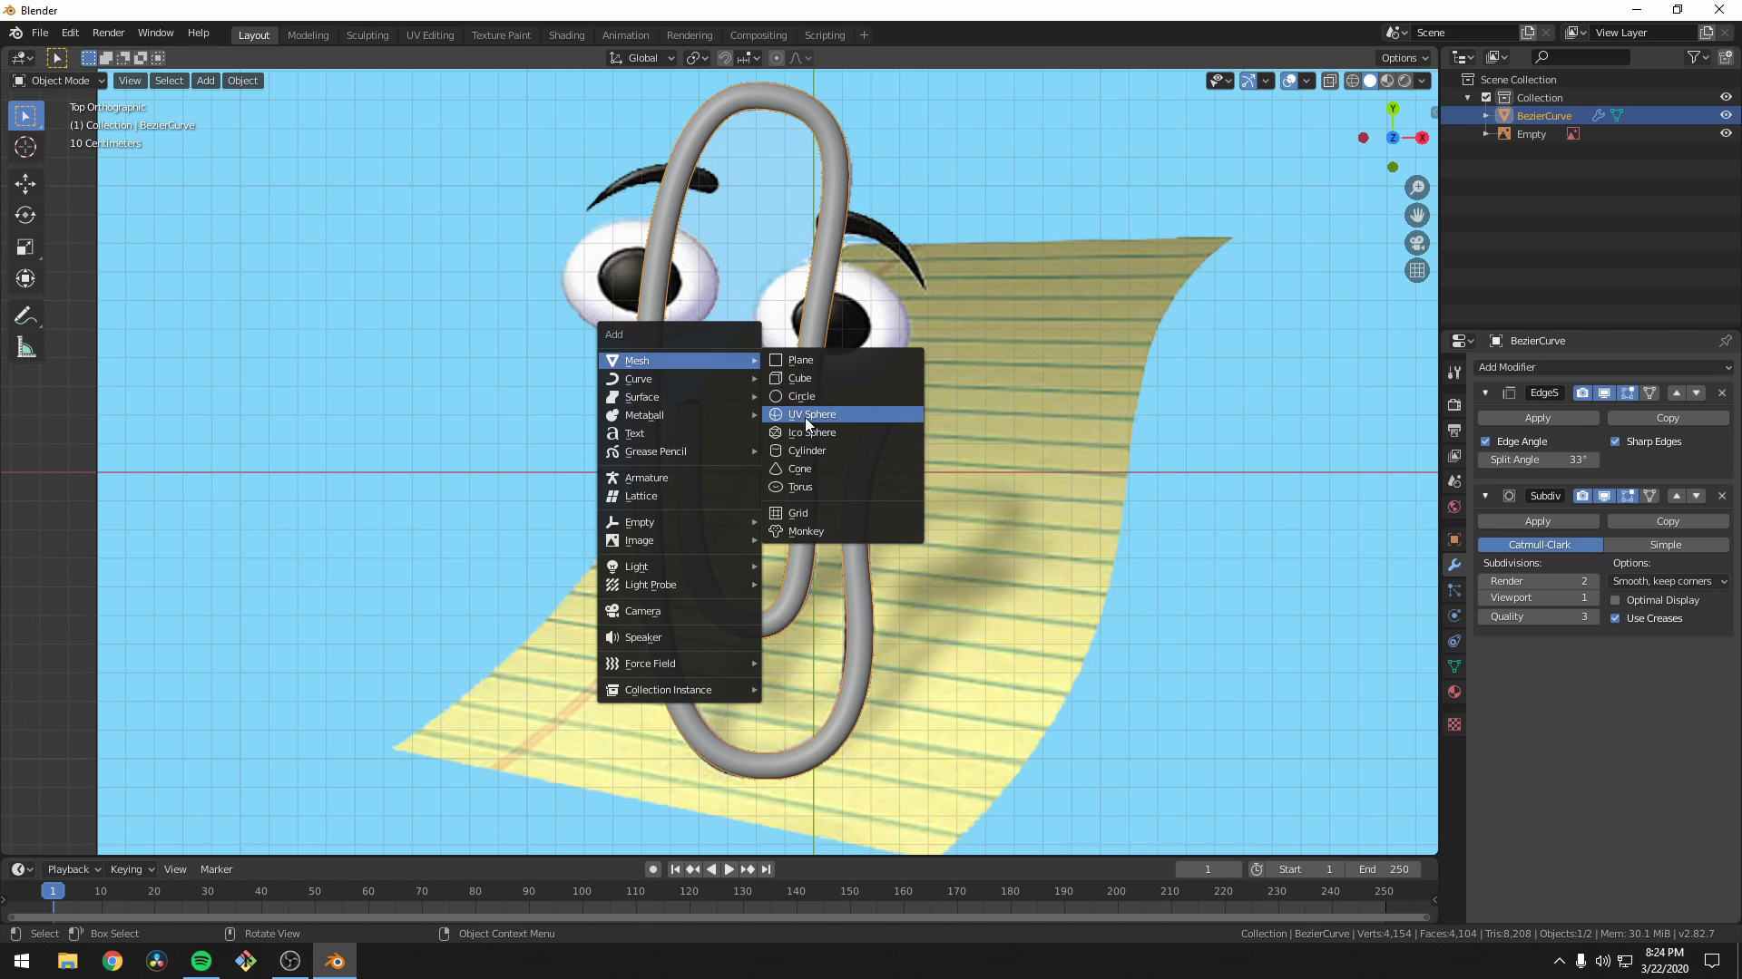The image size is (1742, 979).
Task: Enable the Optimal Display checkbox
Action: (1617, 599)
